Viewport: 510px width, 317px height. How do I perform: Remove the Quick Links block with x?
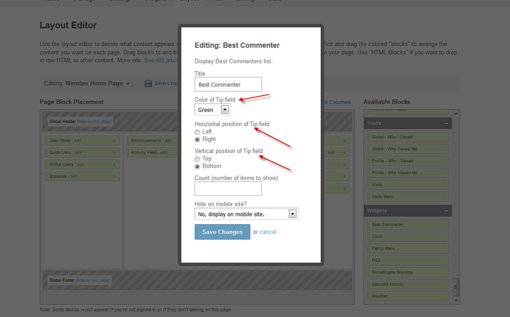point(114,153)
